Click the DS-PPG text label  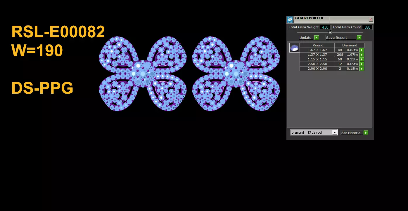[x=42, y=88]
